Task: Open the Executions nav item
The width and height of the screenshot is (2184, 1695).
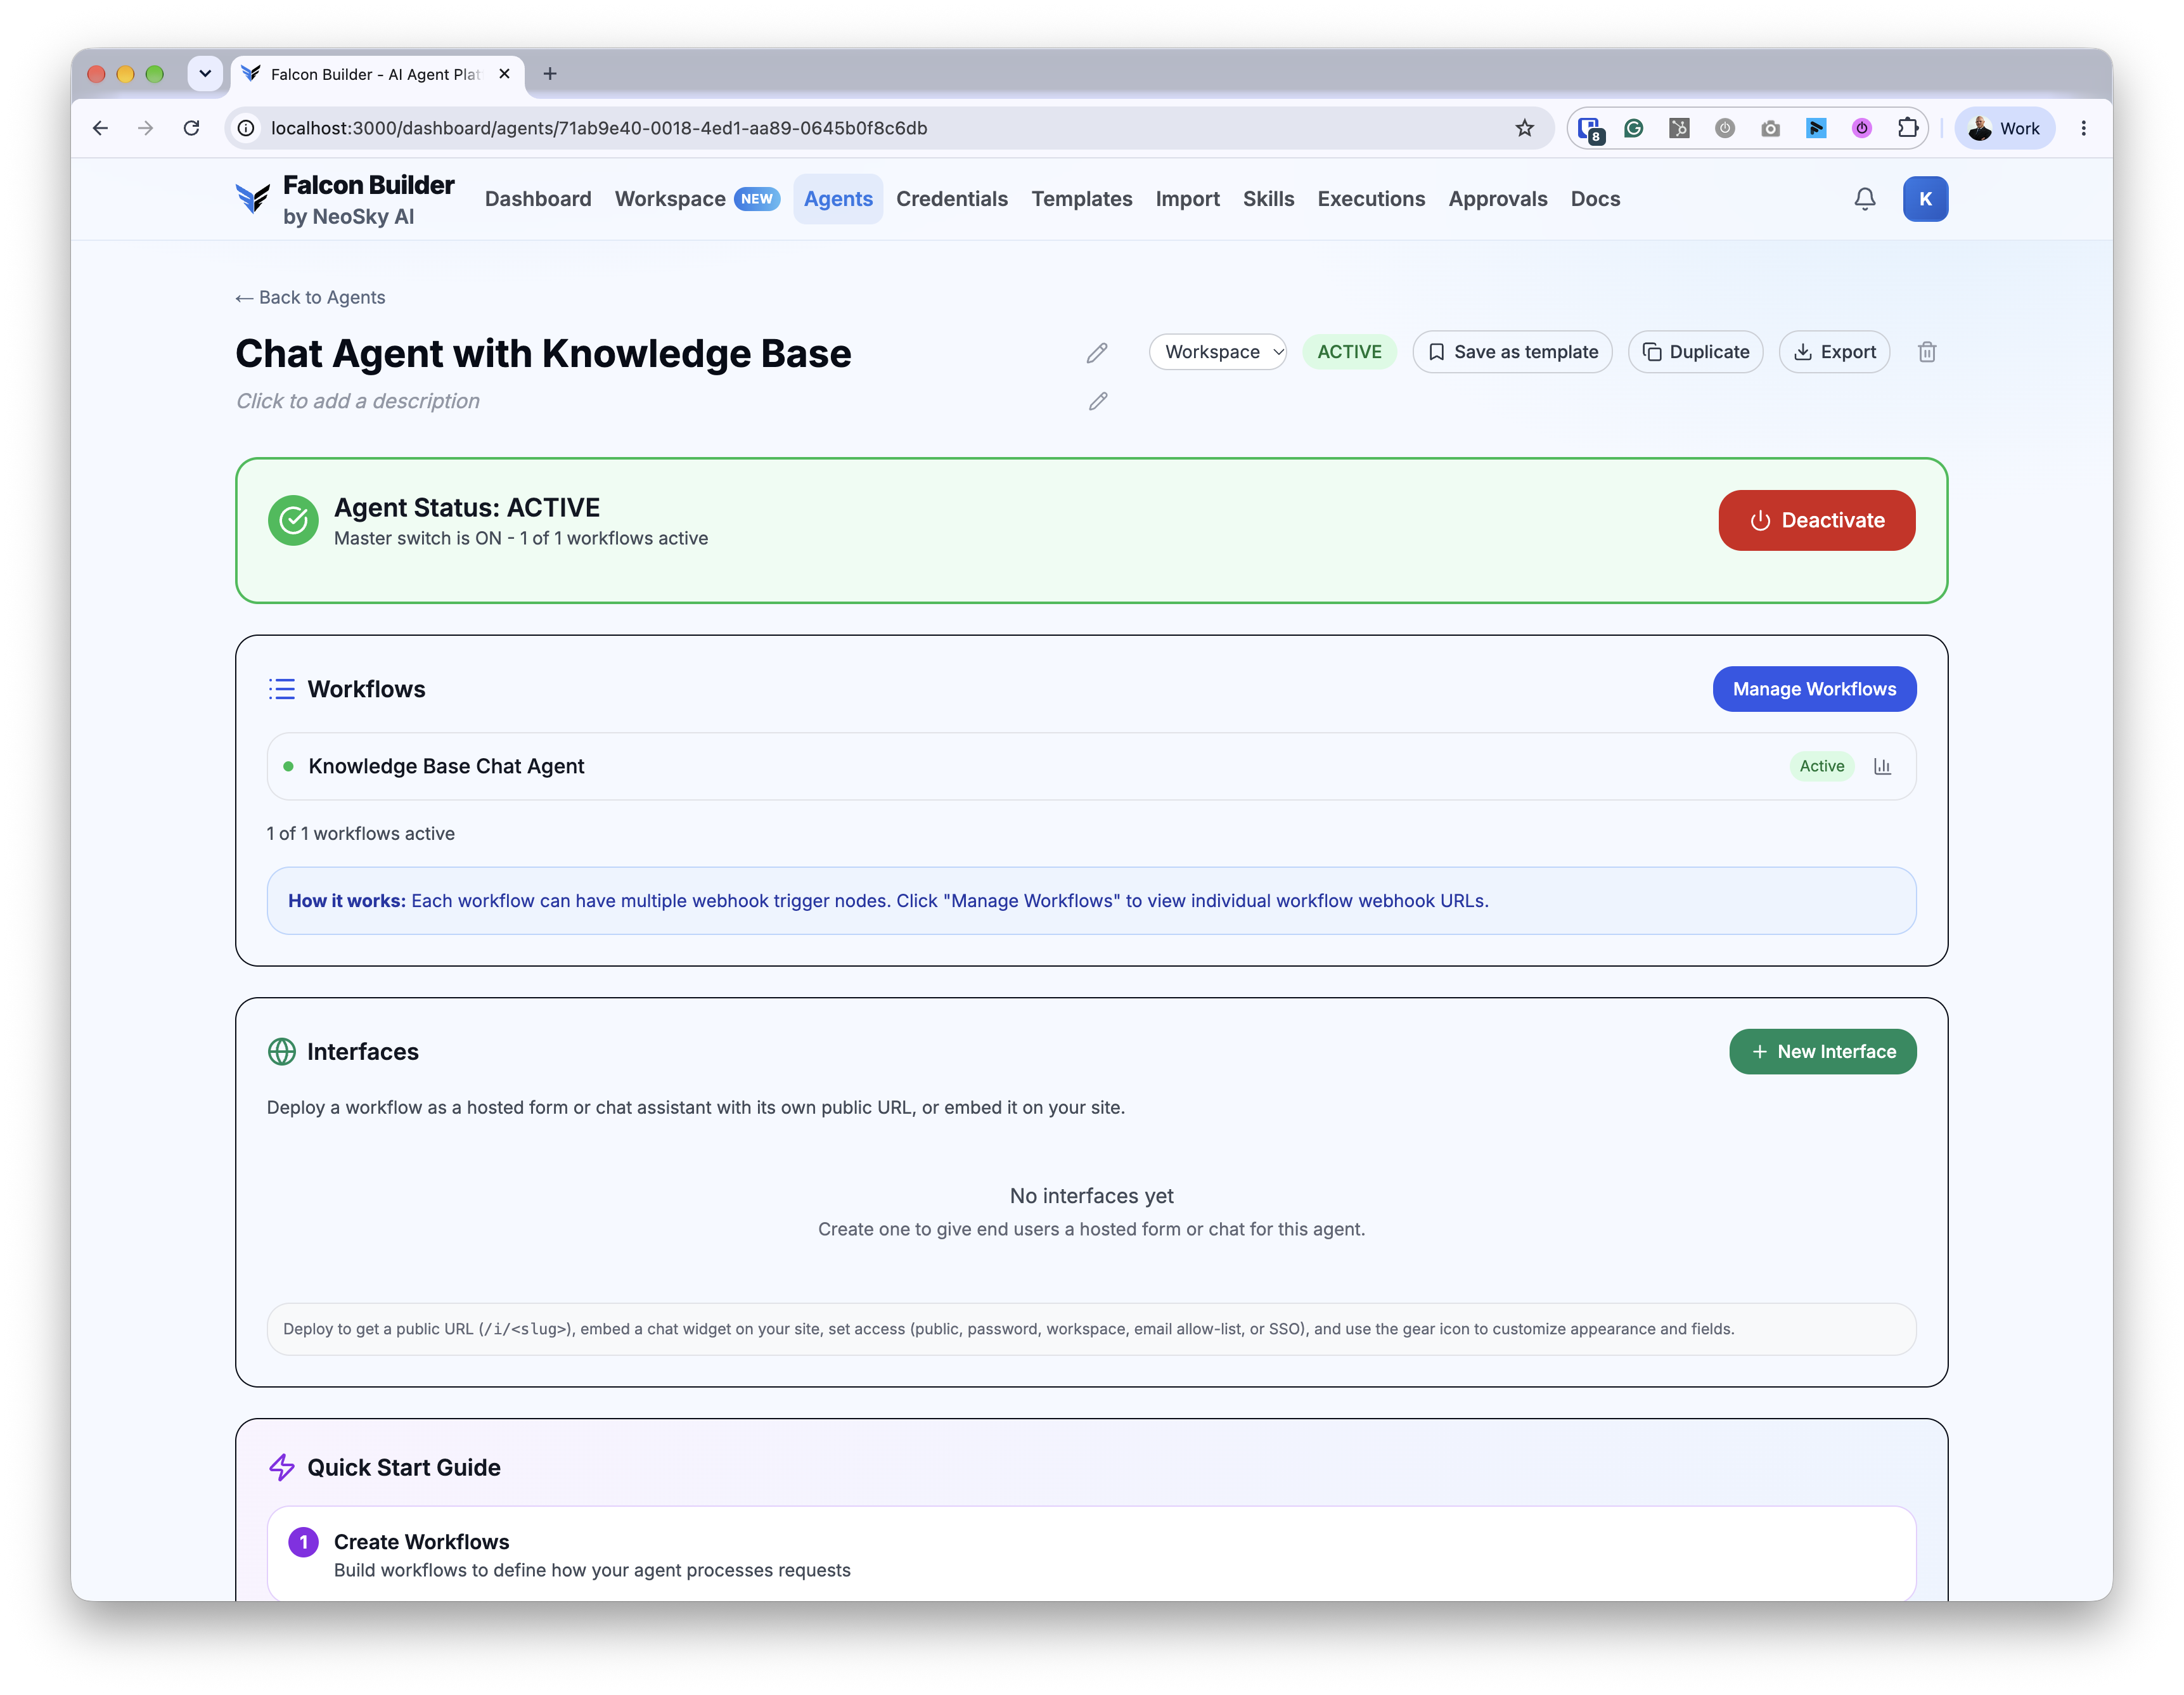Action: click(1371, 199)
